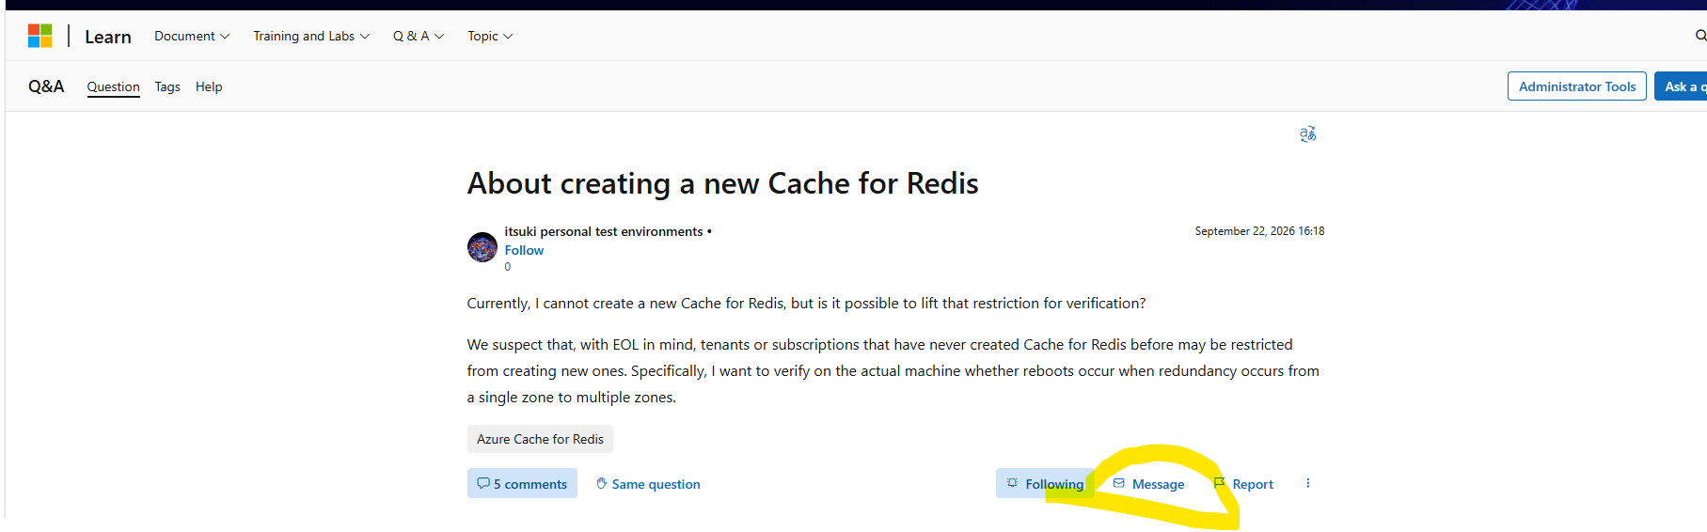Open the 5 comments section
The height and width of the screenshot is (532, 1707).
point(522,483)
